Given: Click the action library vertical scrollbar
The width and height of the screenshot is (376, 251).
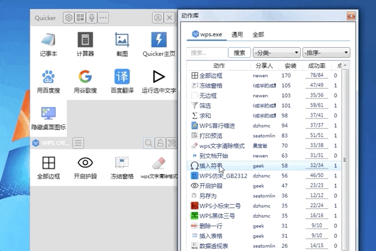Looking at the screenshot, I should pos(345,160).
